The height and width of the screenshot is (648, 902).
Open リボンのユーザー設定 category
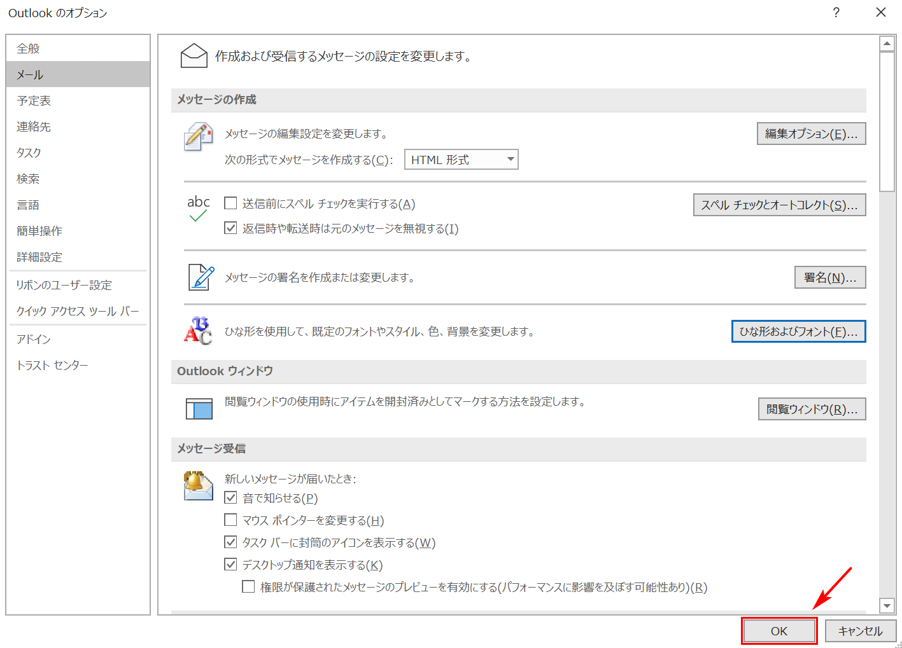point(78,285)
